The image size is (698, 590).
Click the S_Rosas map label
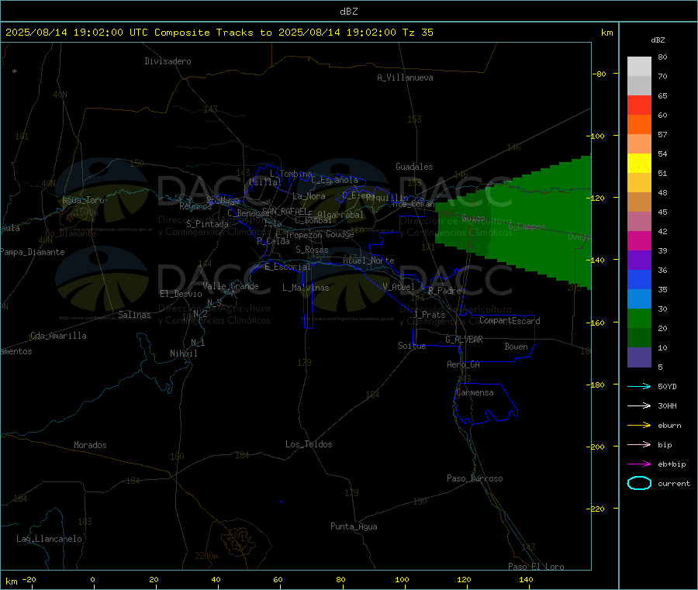(312, 250)
